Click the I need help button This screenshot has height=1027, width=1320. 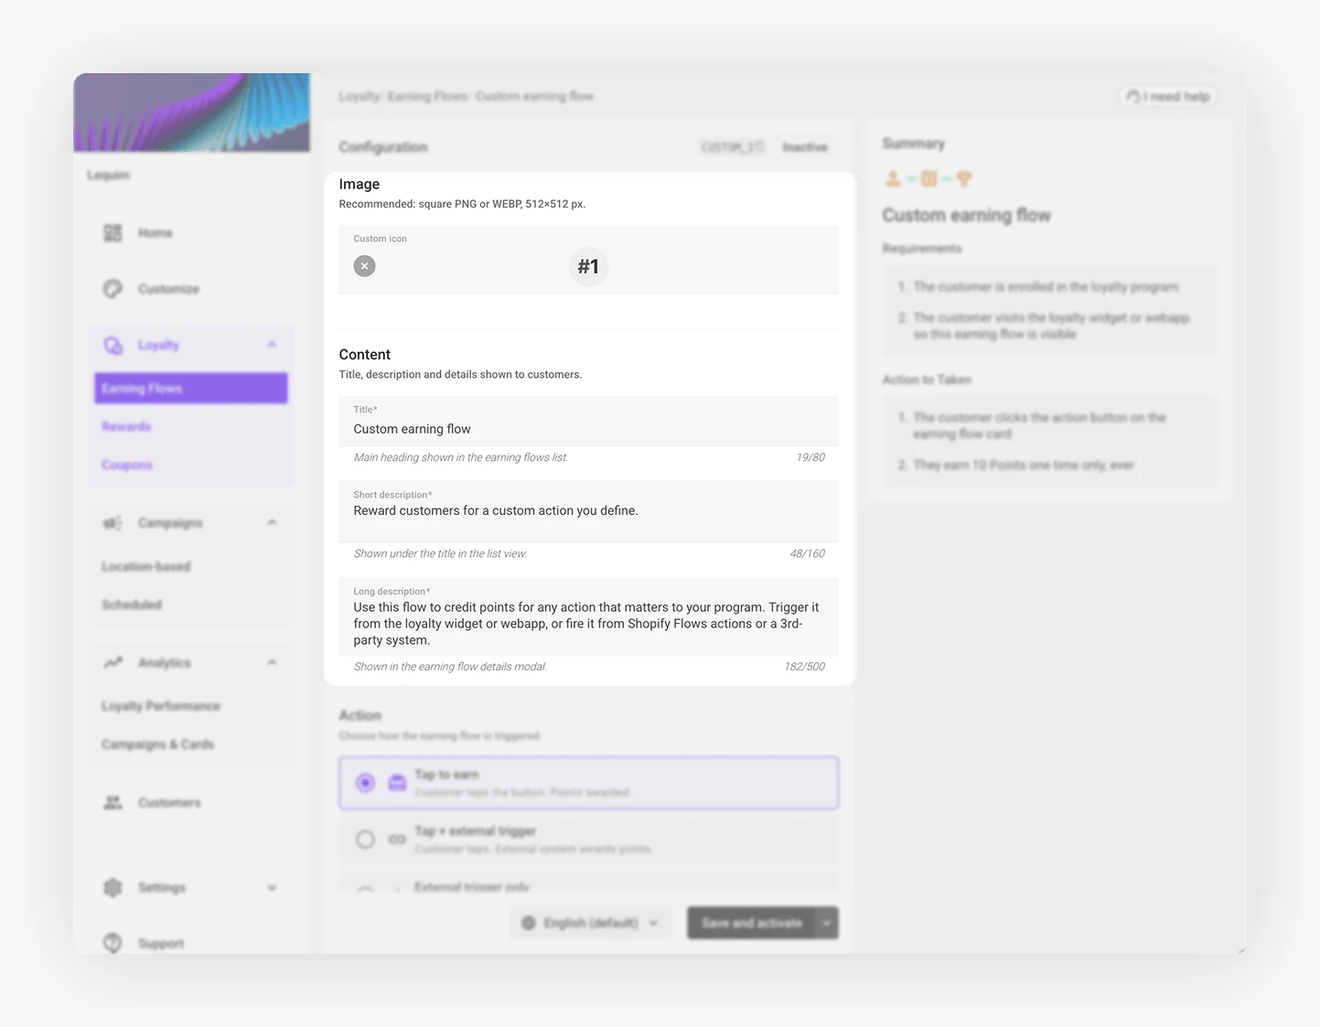point(1168,96)
